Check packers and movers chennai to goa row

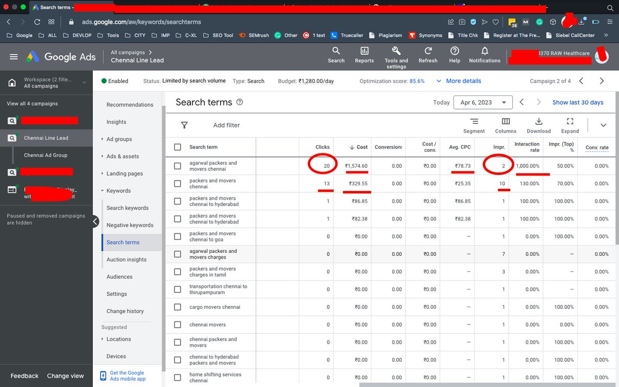177,236
